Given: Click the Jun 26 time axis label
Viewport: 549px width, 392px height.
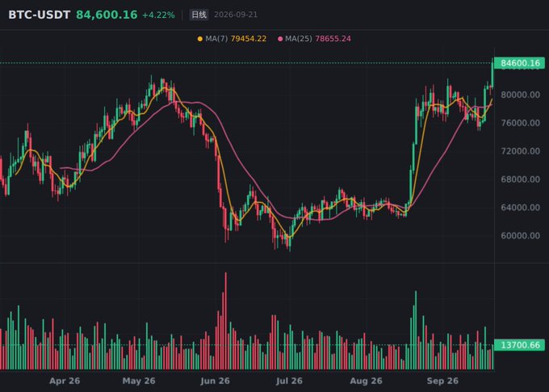Looking at the screenshot, I should click(x=215, y=381).
